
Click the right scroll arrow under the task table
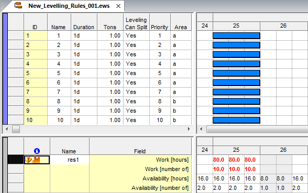point(189,129)
